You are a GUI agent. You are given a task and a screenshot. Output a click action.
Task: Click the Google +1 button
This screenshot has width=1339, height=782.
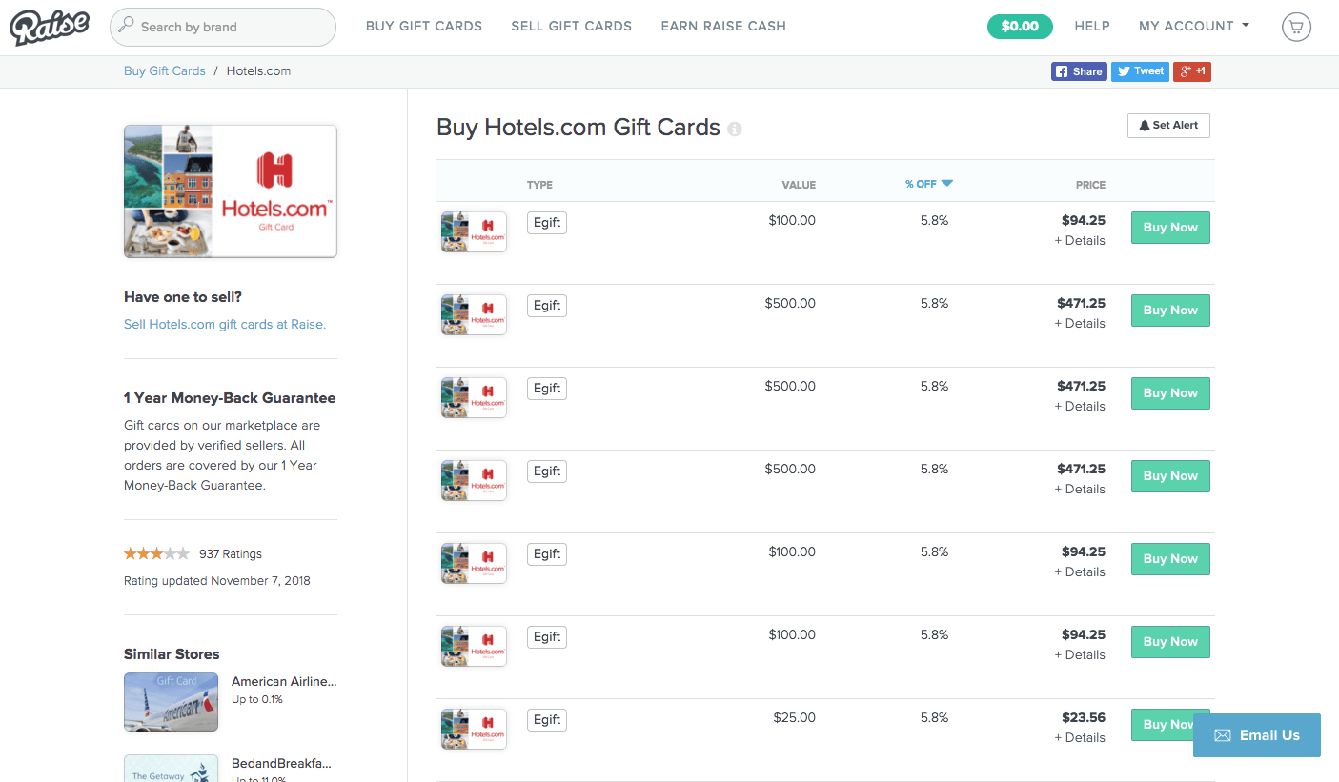(x=1192, y=71)
